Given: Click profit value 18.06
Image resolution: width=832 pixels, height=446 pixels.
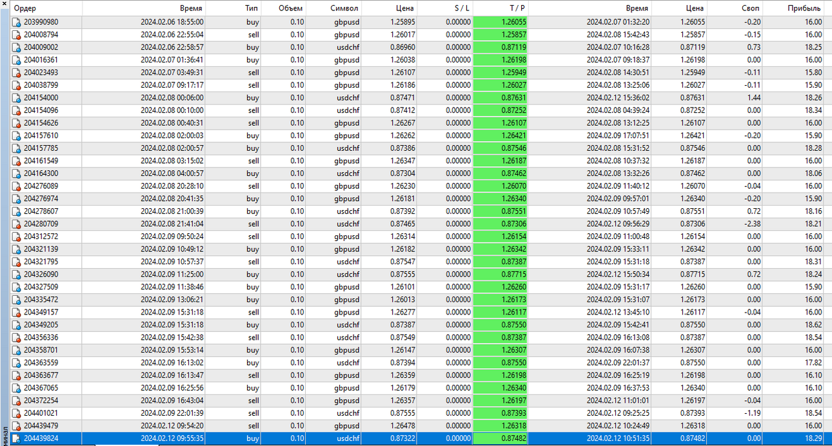Looking at the screenshot, I should (813, 173).
